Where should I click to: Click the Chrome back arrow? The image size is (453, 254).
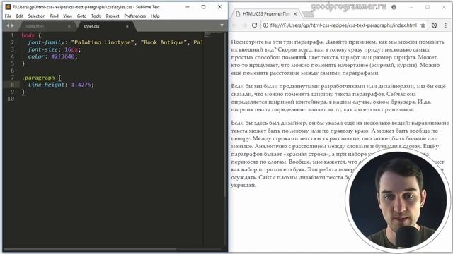coord(234,25)
